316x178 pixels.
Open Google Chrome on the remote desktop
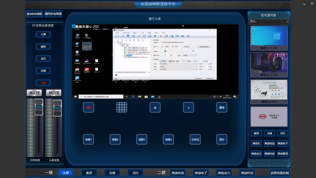77,71
